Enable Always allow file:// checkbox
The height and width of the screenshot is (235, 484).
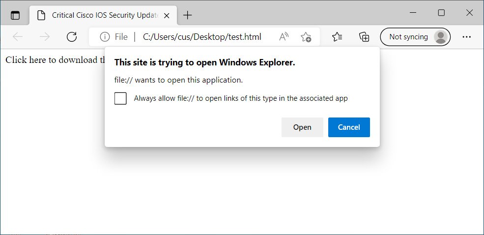tap(120, 98)
